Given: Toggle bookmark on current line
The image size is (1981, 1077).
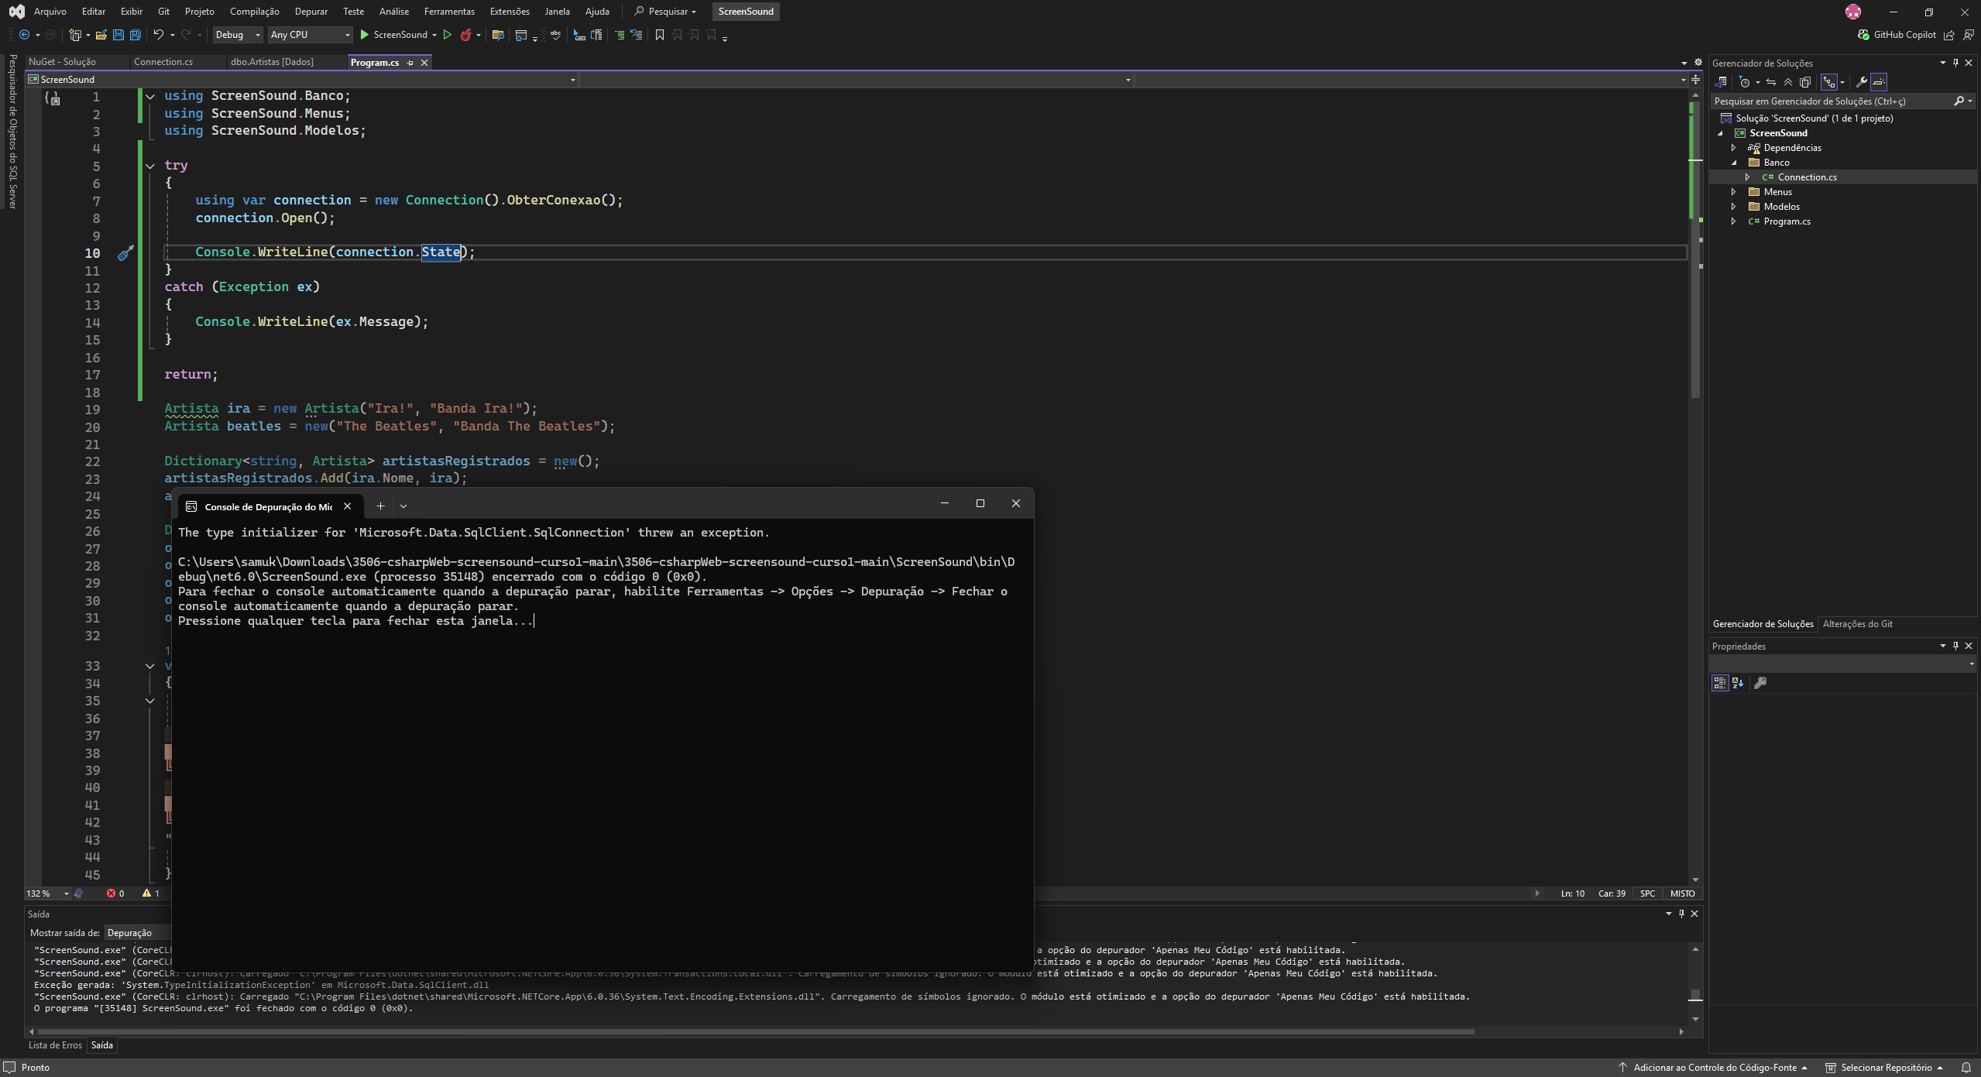Looking at the screenshot, I should (x=660, y=35).
